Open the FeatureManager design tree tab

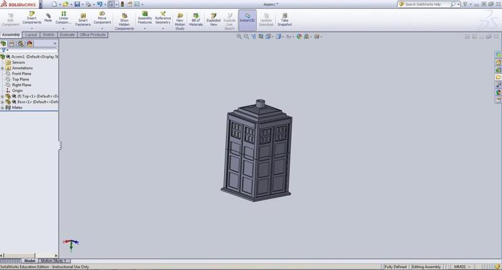click(4, 43)
